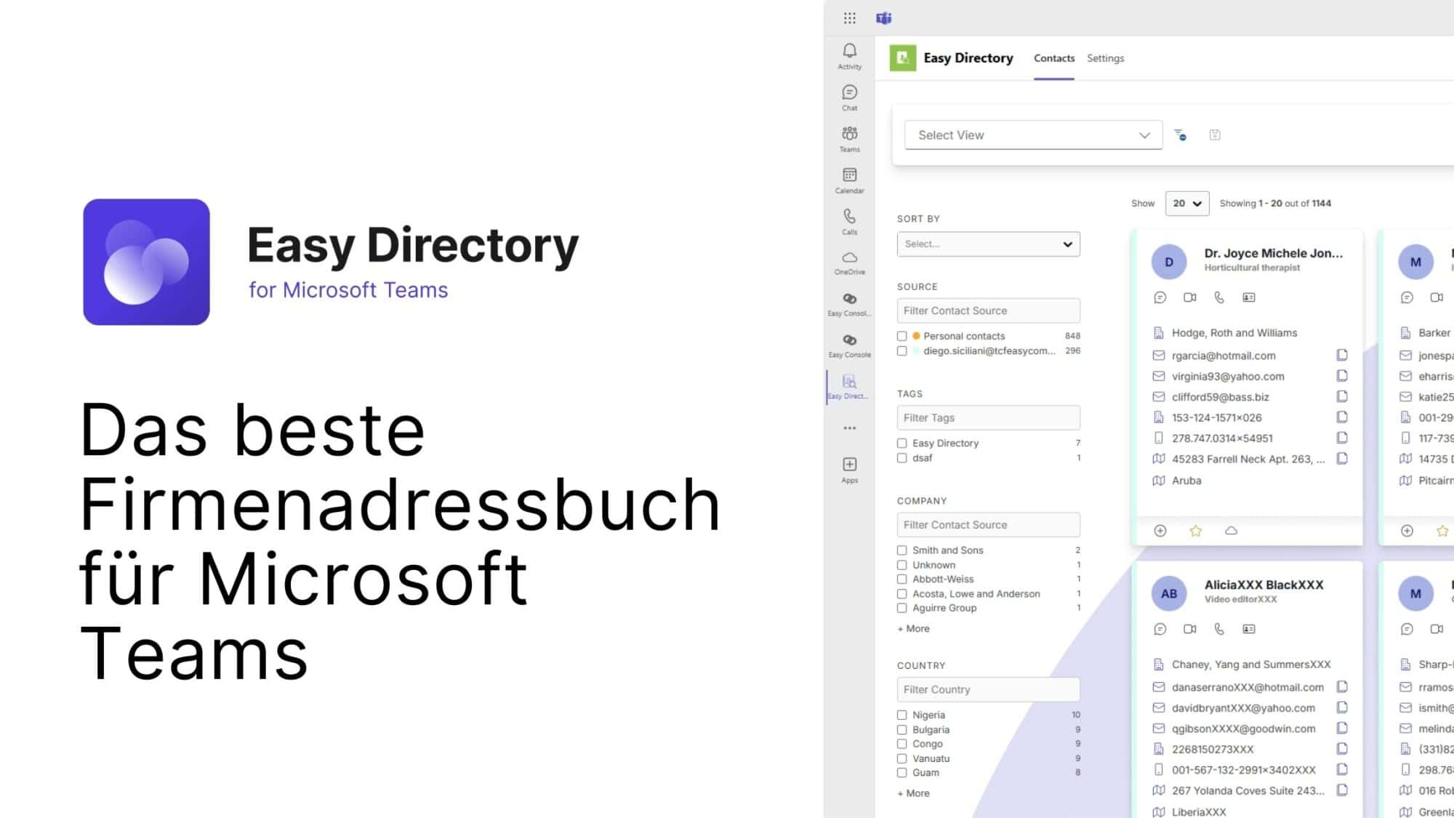Switch to the Contacts tab

point(1053,58)
